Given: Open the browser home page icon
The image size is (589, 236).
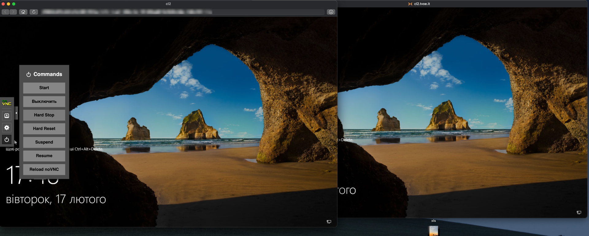Looking at the screenshot, I should [23, 12].
